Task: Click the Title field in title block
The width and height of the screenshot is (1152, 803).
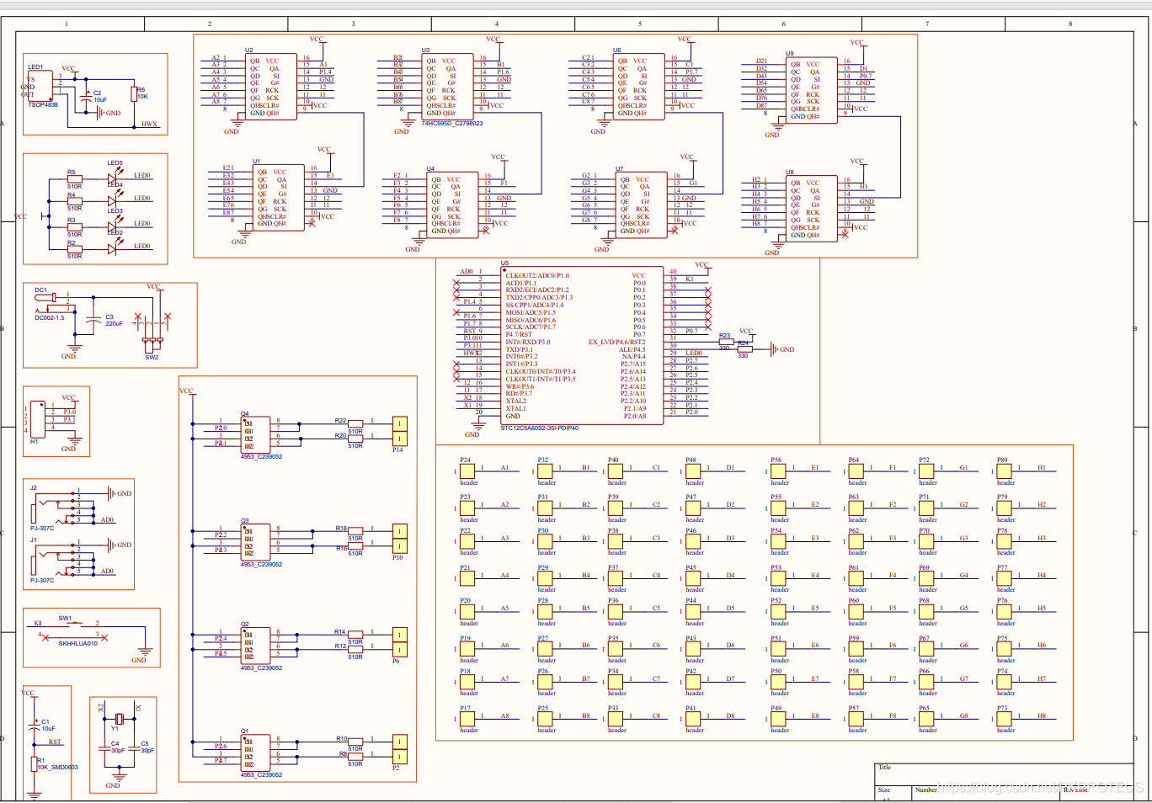Action: click(884, 768)
